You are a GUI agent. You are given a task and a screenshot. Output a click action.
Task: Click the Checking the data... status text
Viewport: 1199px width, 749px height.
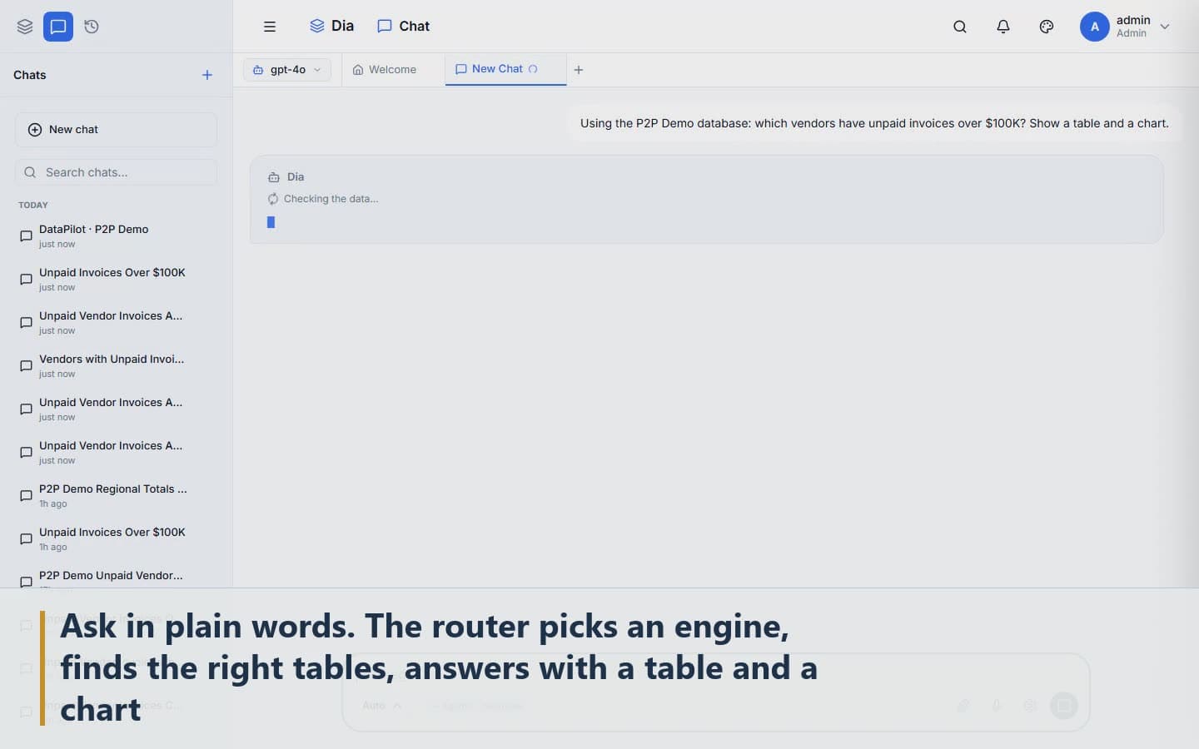(x=331, y=199)
